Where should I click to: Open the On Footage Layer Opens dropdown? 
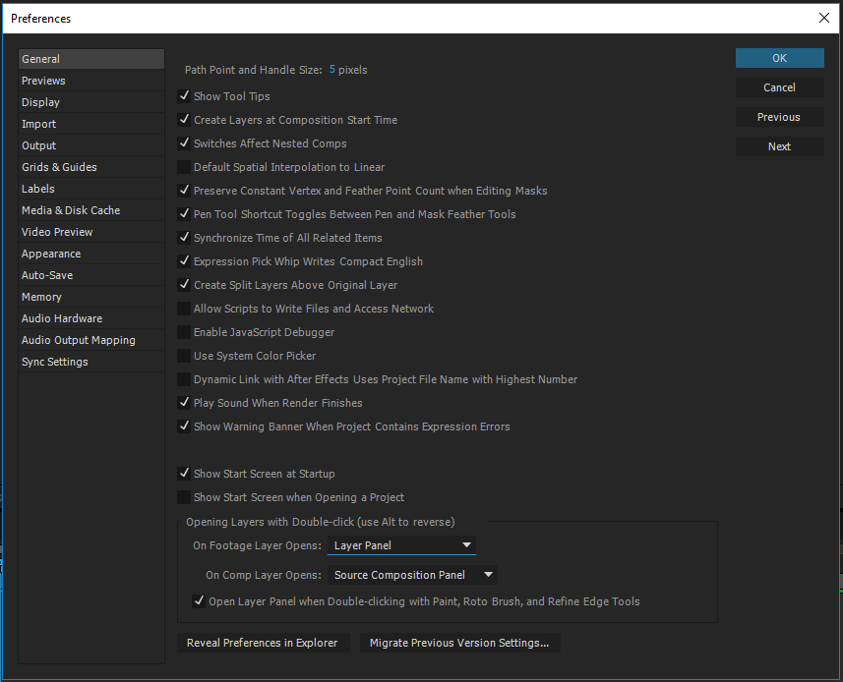[x=402, y=545]
